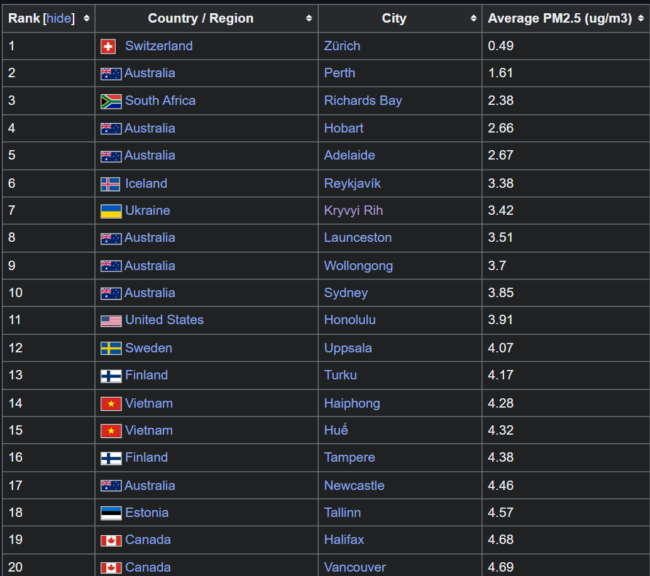Open the South Africa country link
Screen dimensions: 650x576
tap(160, 101)
